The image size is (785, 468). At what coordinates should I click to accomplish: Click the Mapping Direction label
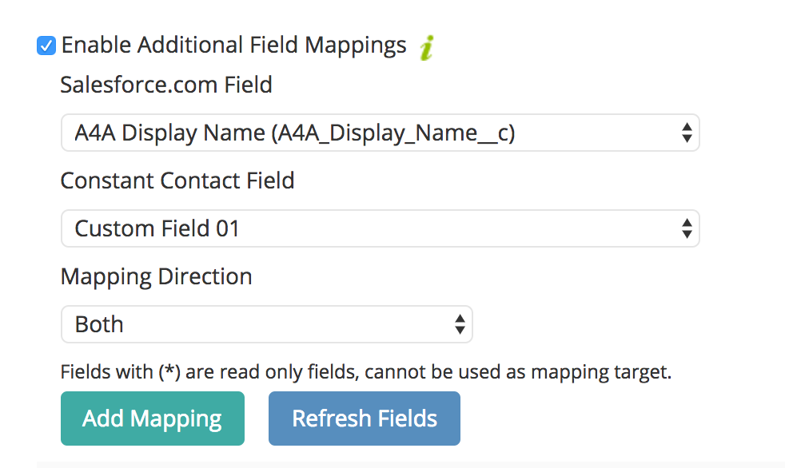pos(156,277)
